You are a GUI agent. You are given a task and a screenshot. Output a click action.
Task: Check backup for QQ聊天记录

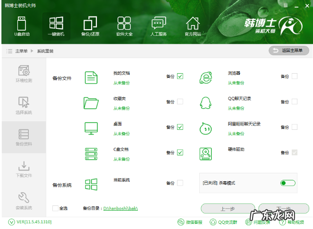coord(295,102)
